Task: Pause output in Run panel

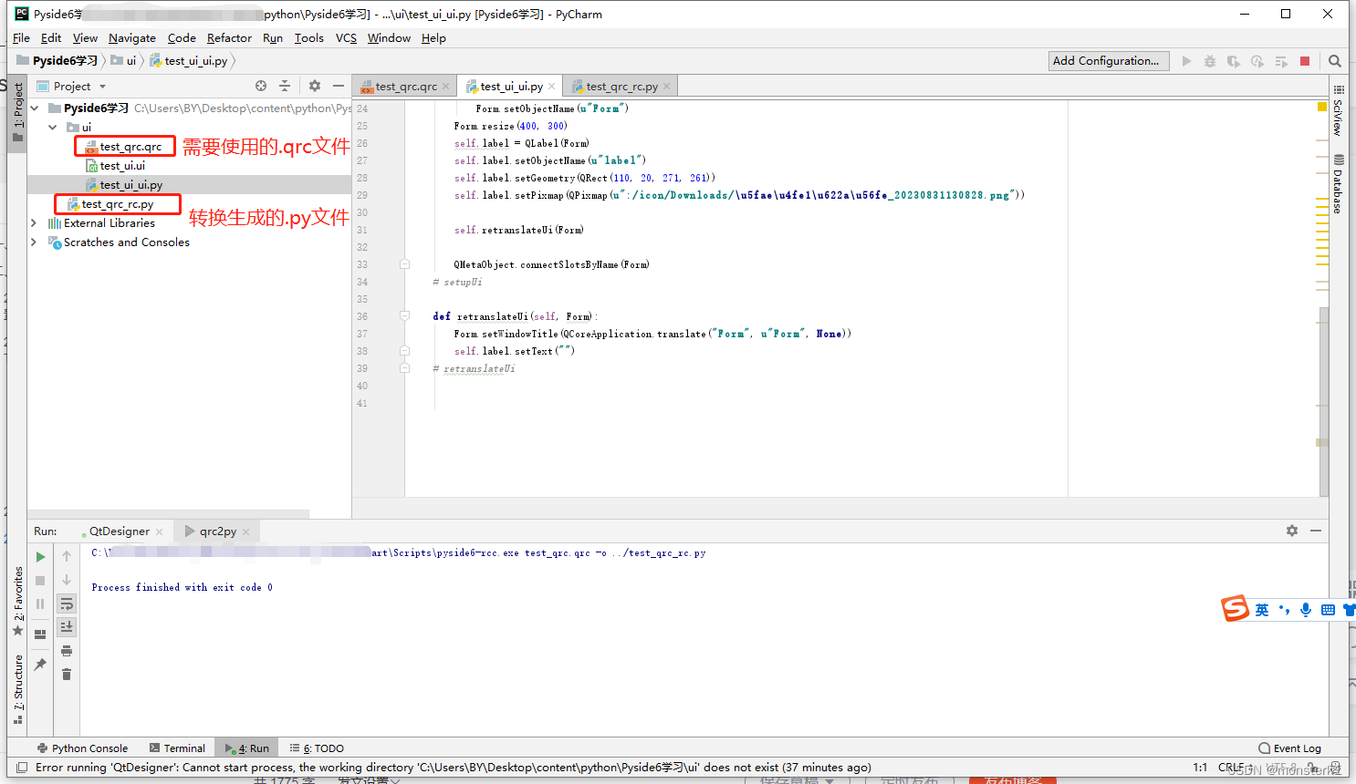Action: coord(40,603)
